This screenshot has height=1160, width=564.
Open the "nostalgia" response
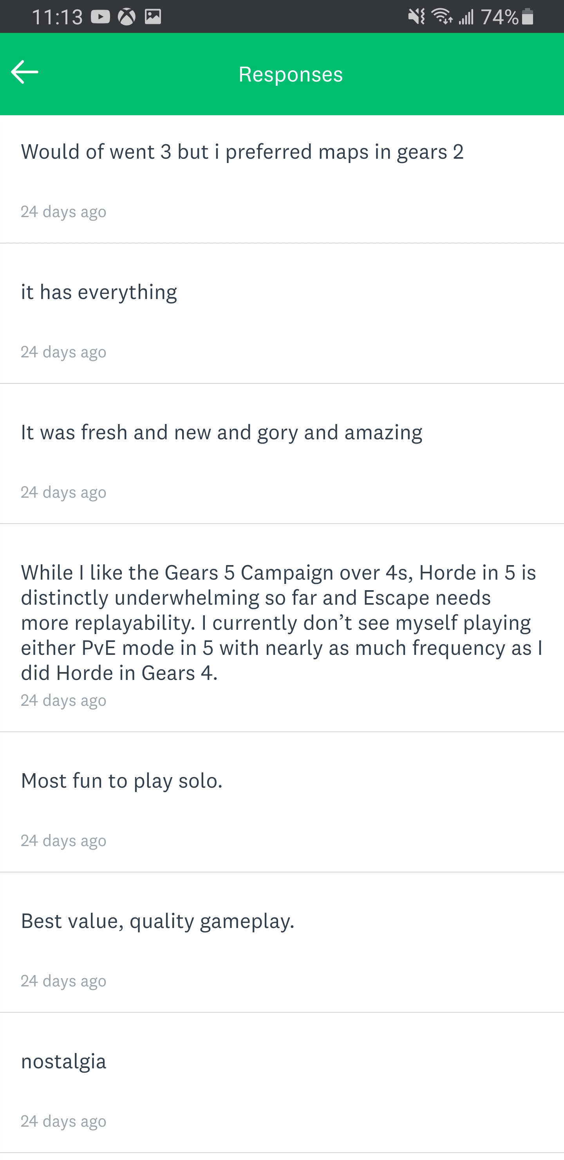pos(63,1061)
